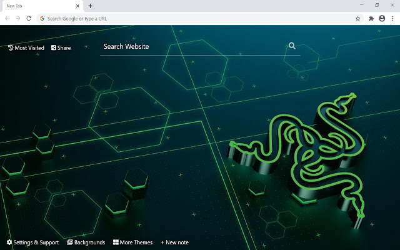Go forward to the next page
This screenshot has width=400, height=250.
(18, 18)
